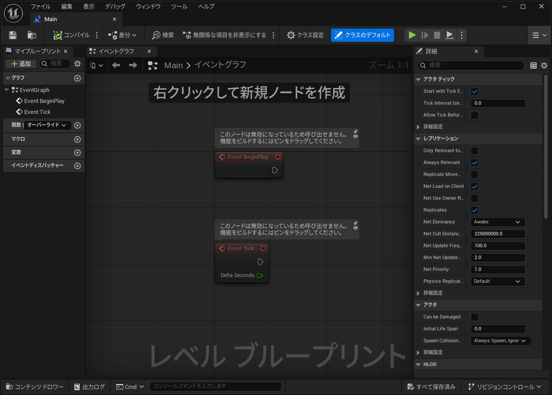Click the eject play control icon
Screen dimensions: 552x395
tap(449, 35)
